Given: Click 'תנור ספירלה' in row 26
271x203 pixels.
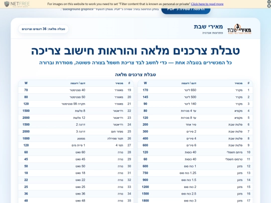Looking at the screenshot, I should click(115, 138).
